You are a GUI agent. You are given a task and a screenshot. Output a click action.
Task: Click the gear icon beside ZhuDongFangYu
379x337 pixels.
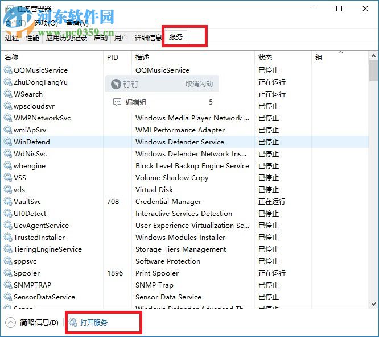tap(8, 82)
